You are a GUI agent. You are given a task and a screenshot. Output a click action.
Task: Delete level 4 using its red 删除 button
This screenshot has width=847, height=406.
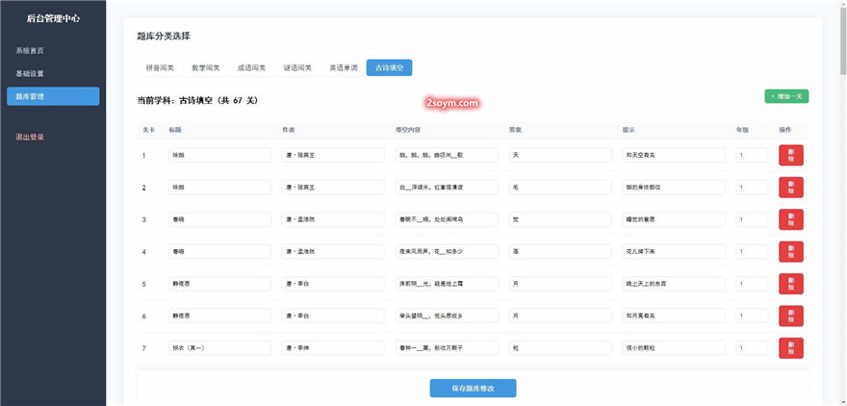790,251
